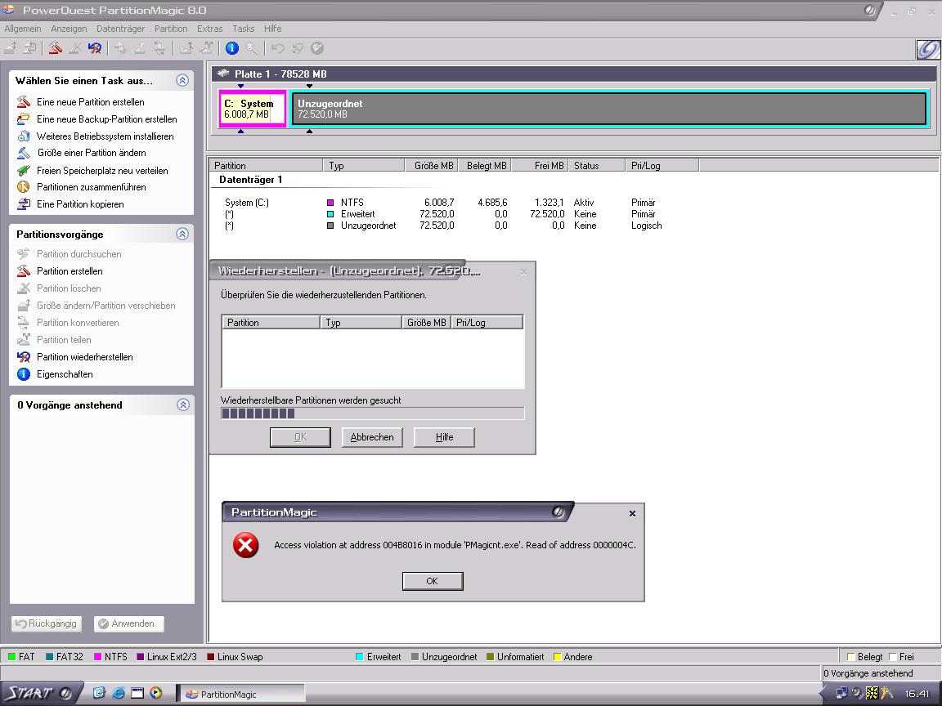Select the Unzugeordnet Logisch row
This screenshot has width=942, height=706.
442,226
